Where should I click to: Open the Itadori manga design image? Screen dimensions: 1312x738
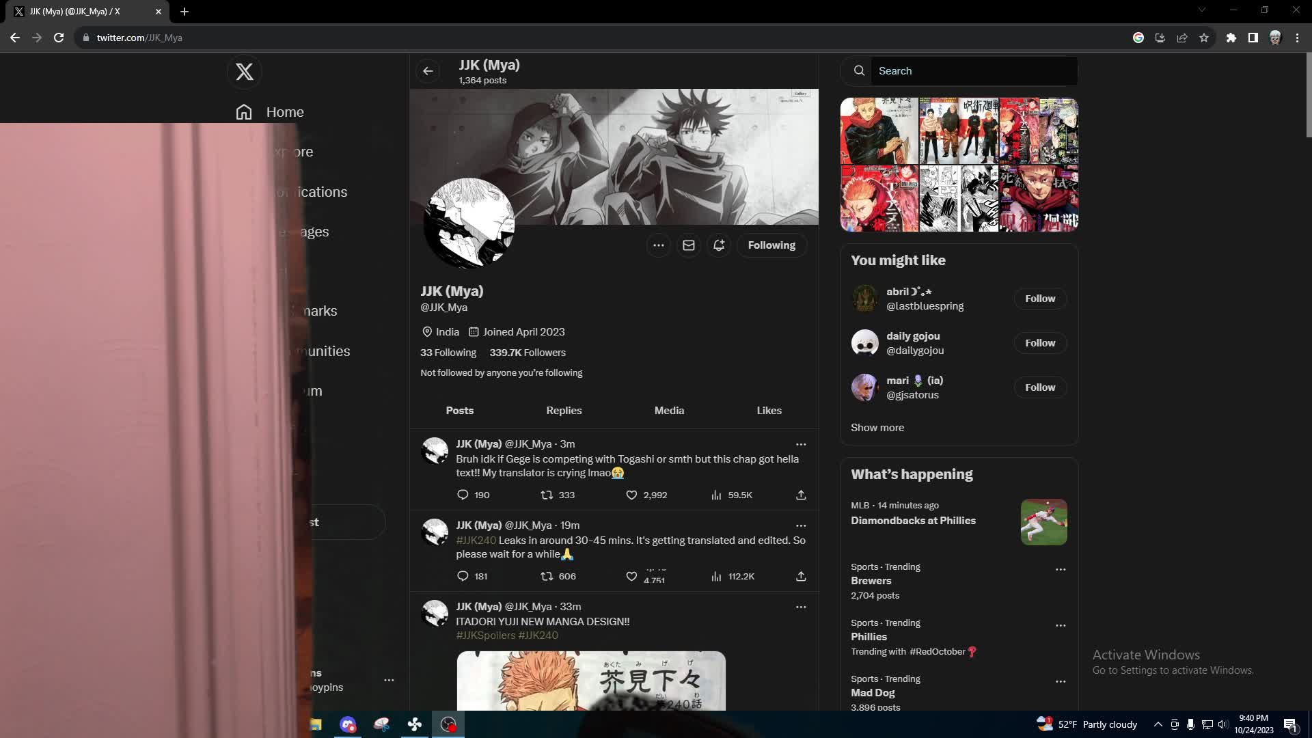[x=591, y=681]
